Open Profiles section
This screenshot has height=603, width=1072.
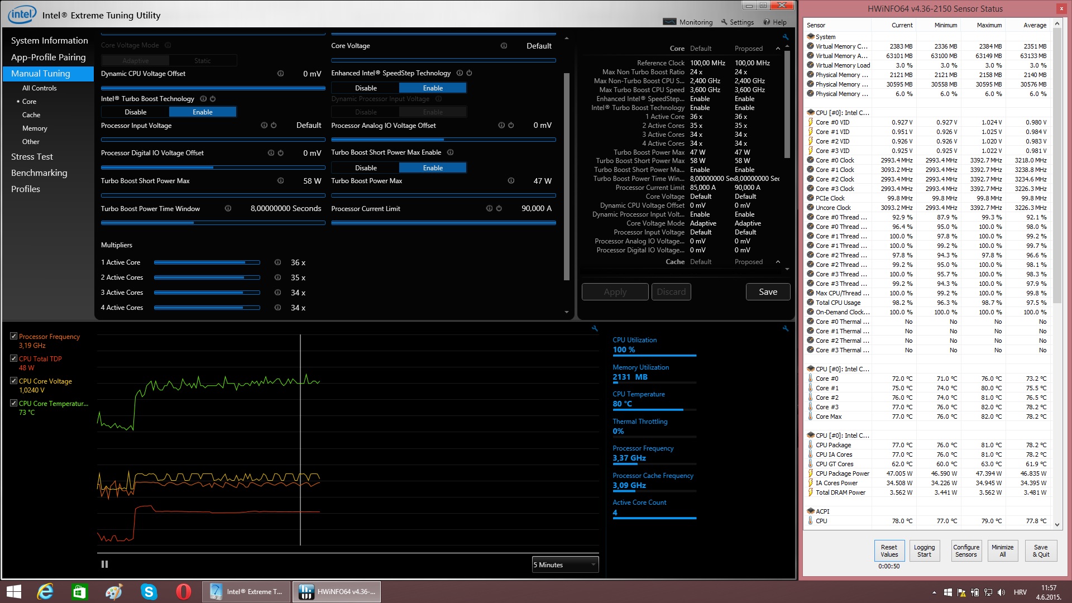(26, 189)
